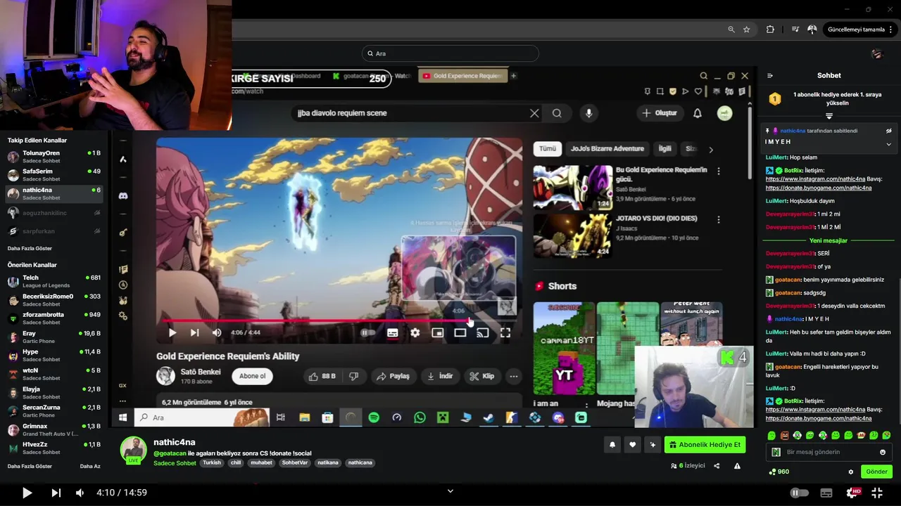The image size is (901, 506).
Task: Click the Paylaş share button
Action: click(393, 376)
